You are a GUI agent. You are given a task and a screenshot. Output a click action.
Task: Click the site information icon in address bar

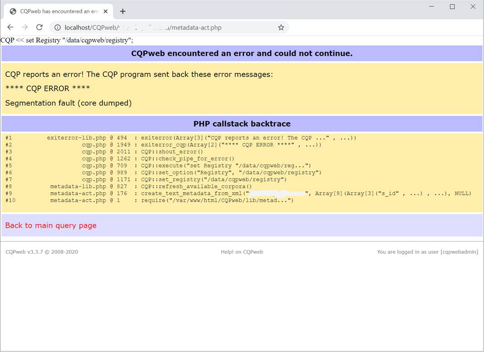(58, 28)
